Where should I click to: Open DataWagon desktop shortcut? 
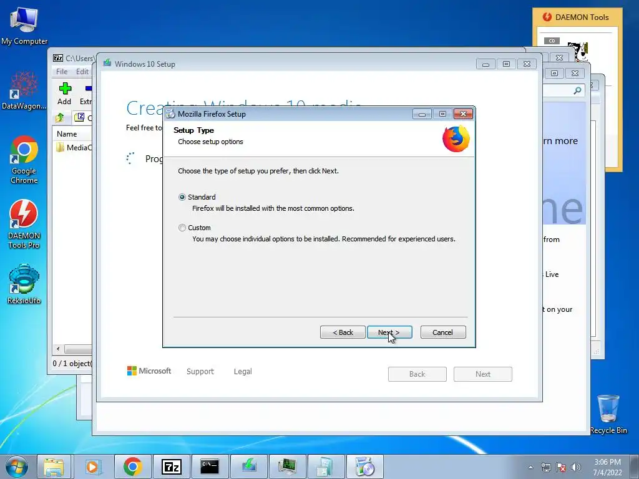tap(24, 90)
